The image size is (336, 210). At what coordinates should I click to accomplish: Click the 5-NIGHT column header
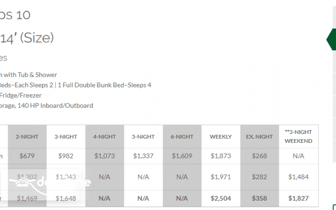pos(143,137)
